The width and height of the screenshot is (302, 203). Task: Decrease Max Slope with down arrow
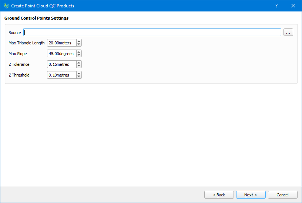pos(79,55)
